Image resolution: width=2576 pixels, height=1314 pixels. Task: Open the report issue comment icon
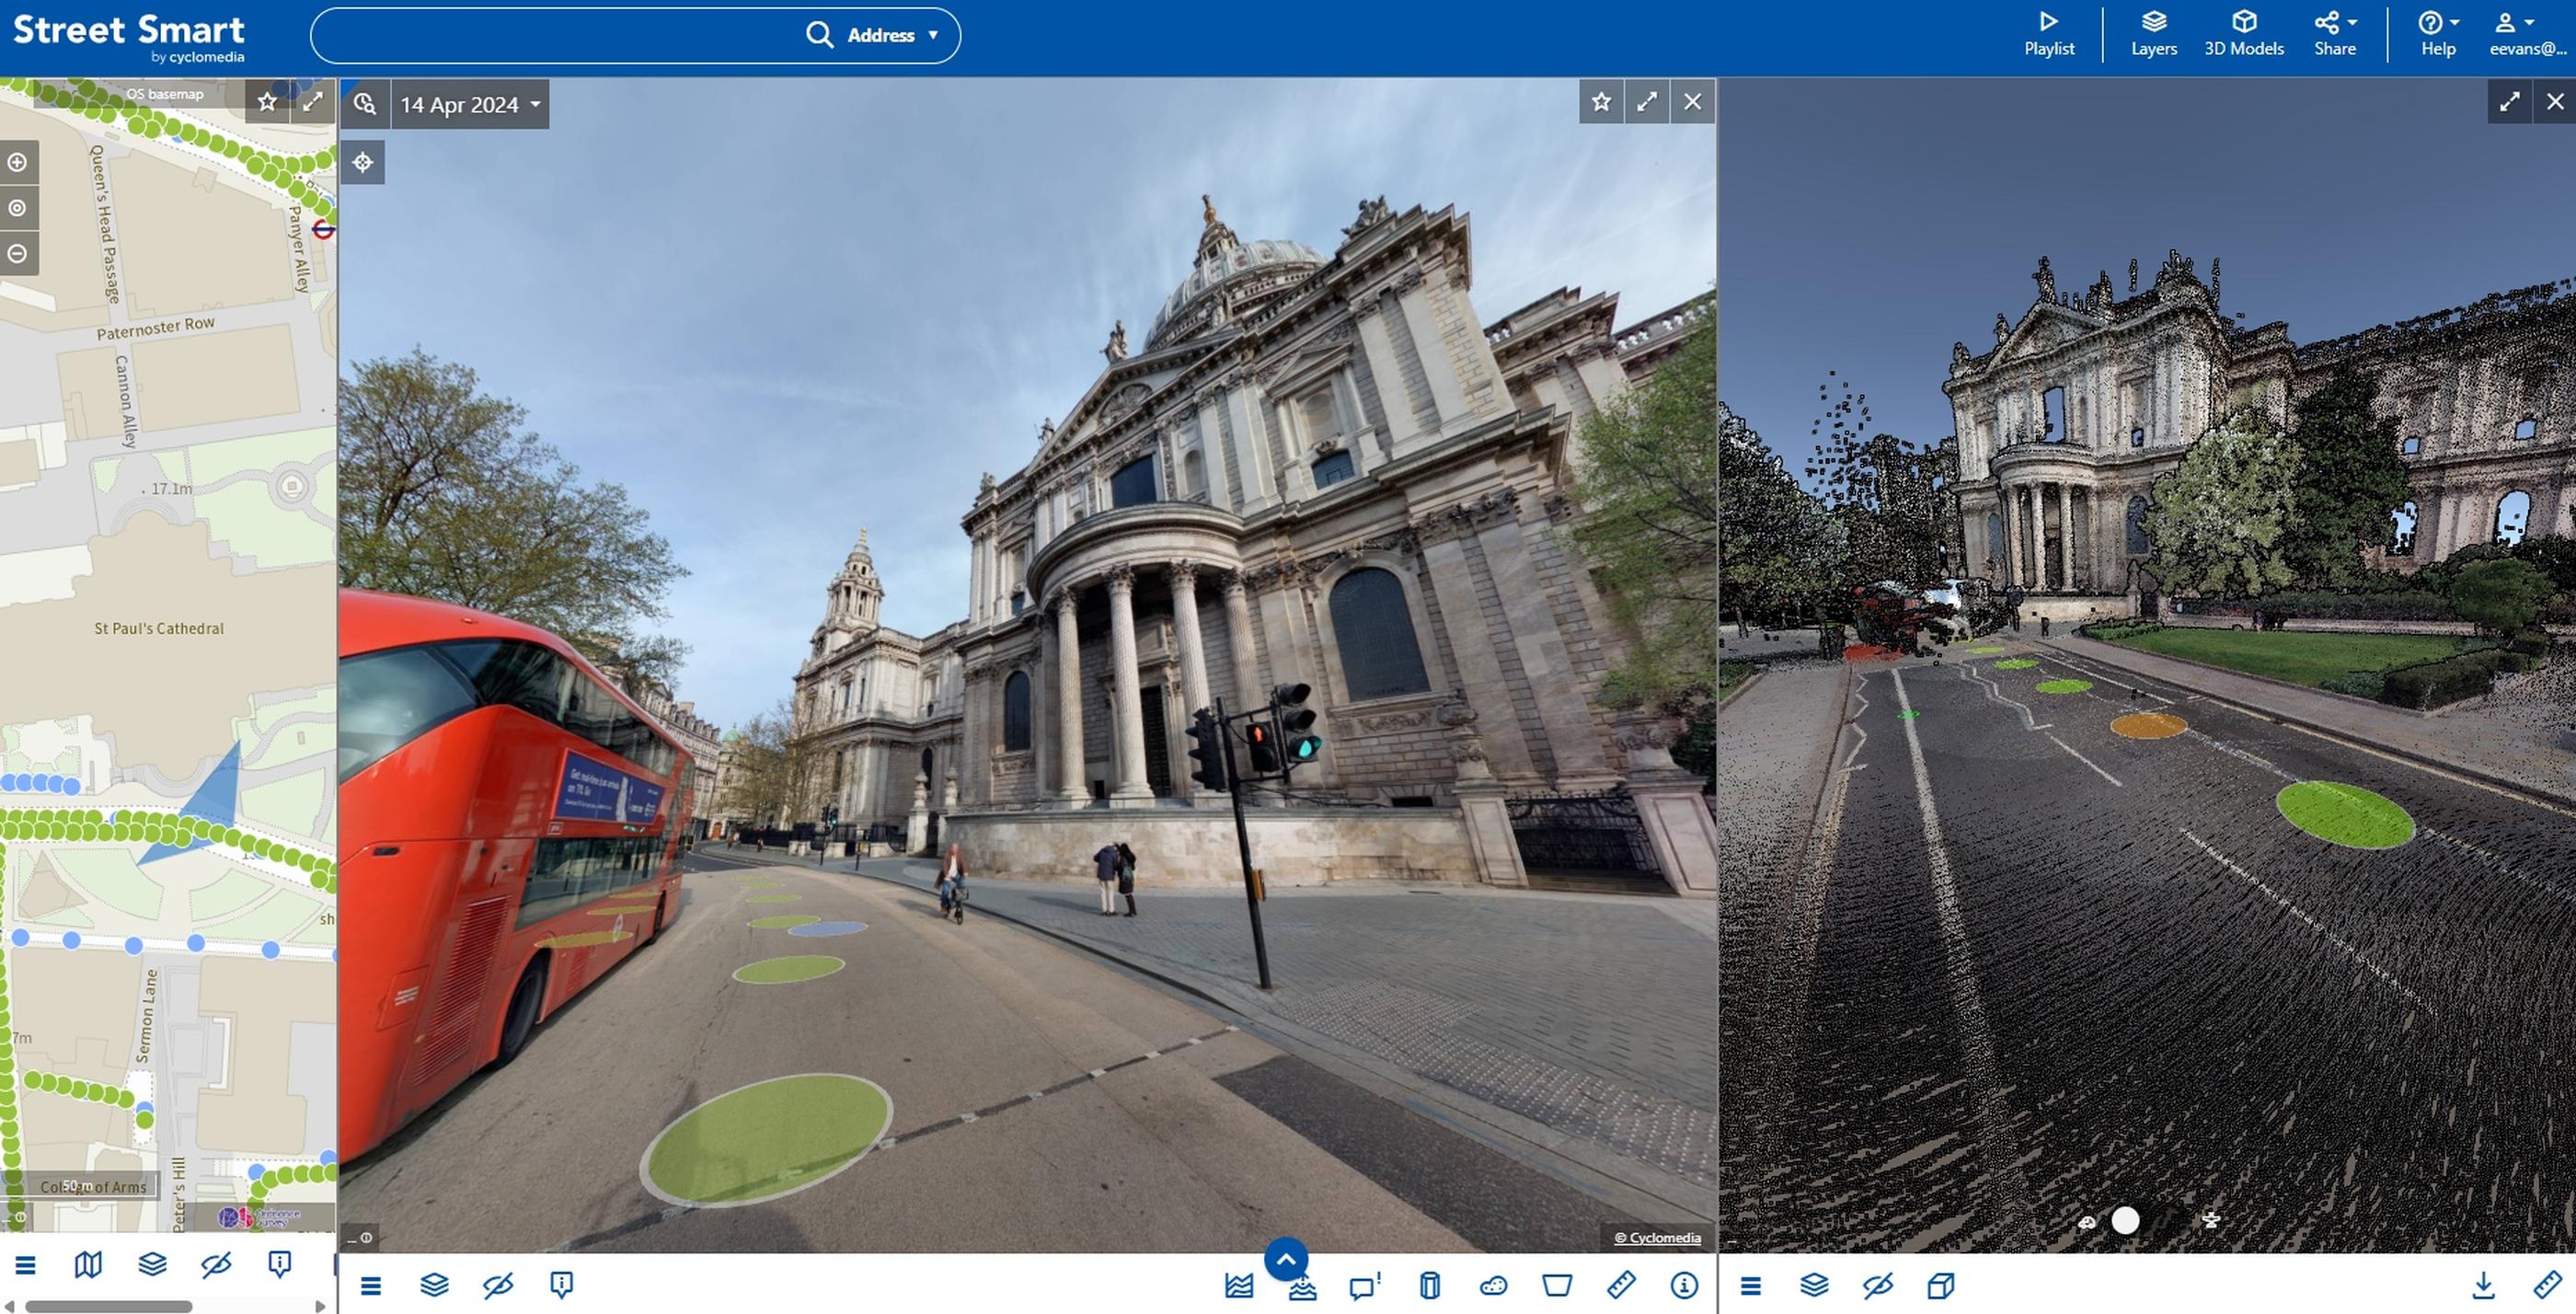1365,1285
